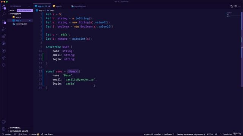This screenshot has width=243, height=136.
Task: Click 'new String(a)' on line 3
Action: (x=83, y=23)
